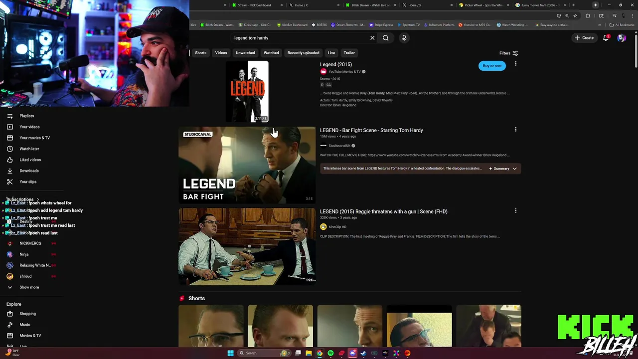638x359 pixels.
Task: Click the magnifying glass search button
Action: 385,38
